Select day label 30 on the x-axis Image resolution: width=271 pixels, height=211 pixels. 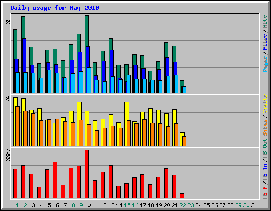(246, 205)
